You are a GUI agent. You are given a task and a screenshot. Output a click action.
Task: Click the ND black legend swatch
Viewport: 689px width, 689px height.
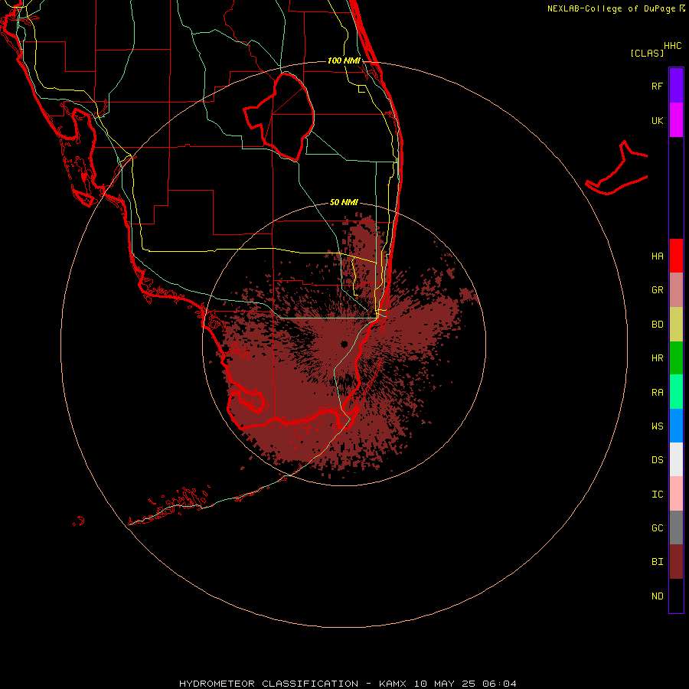tap(676, 596)
